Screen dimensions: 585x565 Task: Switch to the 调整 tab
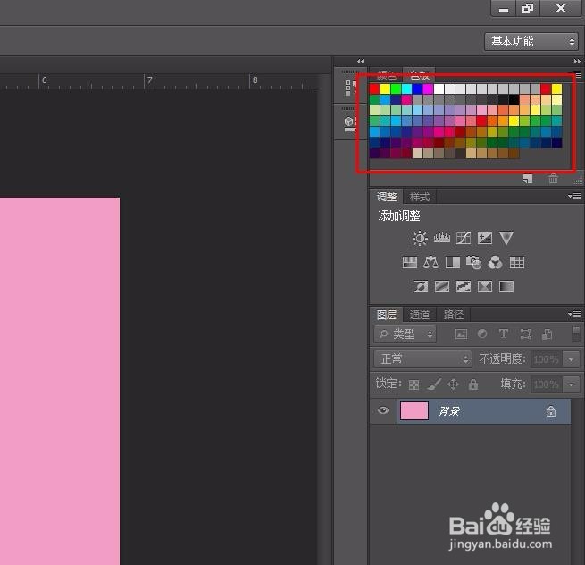(x=386, y=197)
